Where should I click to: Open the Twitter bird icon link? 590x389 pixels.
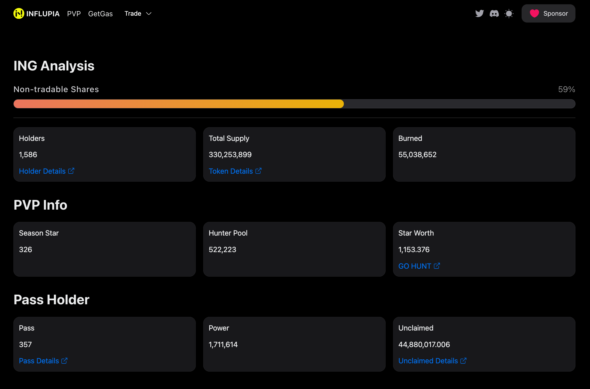coord(479,13)
